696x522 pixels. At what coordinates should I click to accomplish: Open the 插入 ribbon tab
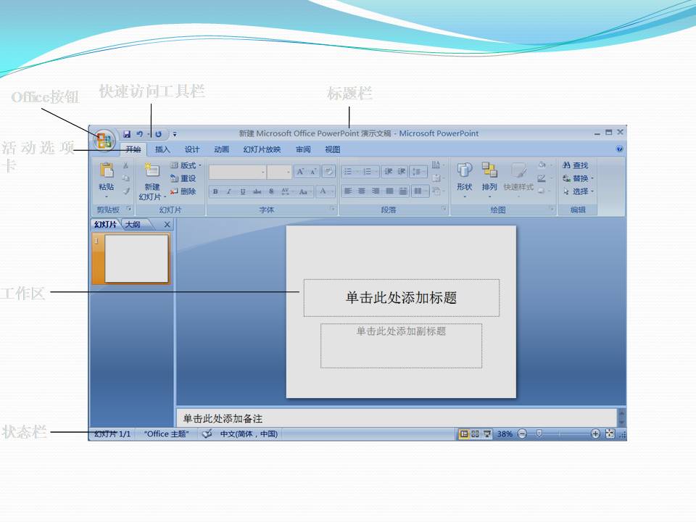[162, 149]
